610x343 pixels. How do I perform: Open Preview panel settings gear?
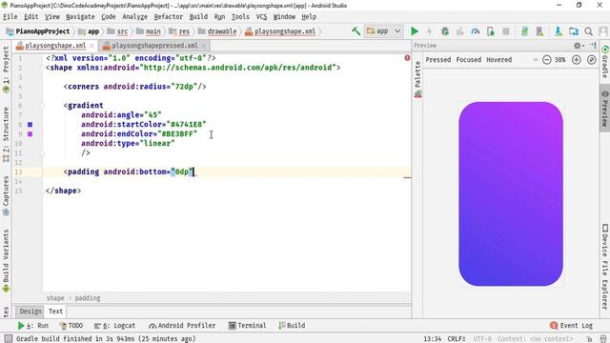[x=578, y=46]
